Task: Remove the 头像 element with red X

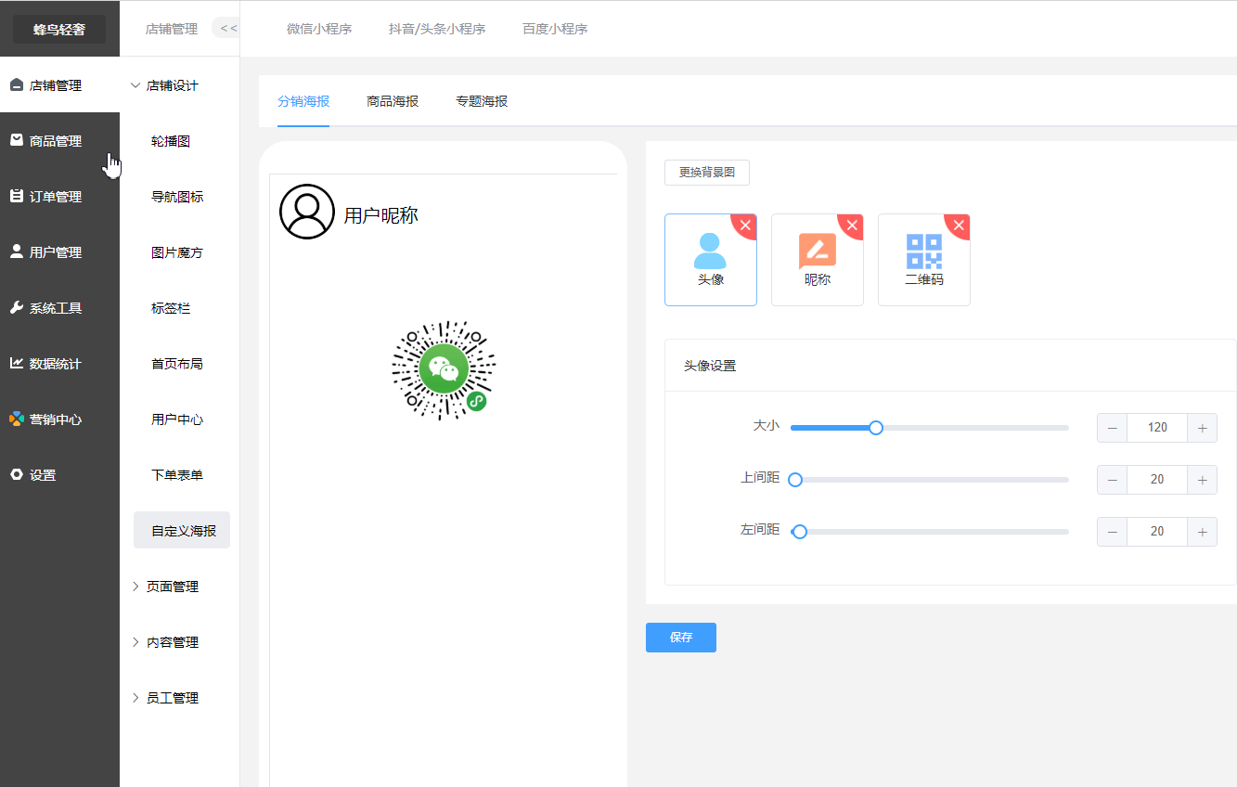Action: pos(746,226)
